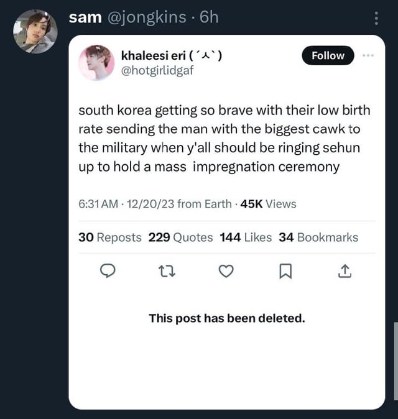Click the share upload icon
The width and height of the screenshot is (398, 419).
point(346,271)
